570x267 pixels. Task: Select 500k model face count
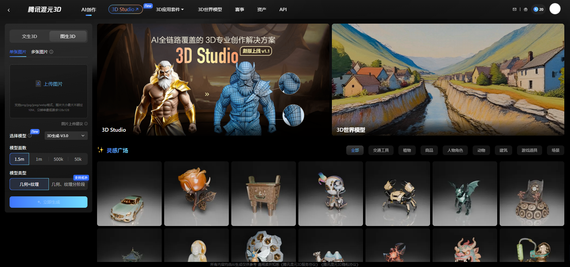coord(58,159)
